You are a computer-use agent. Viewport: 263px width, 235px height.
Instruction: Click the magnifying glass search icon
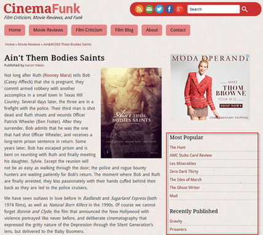pos(245,9)
